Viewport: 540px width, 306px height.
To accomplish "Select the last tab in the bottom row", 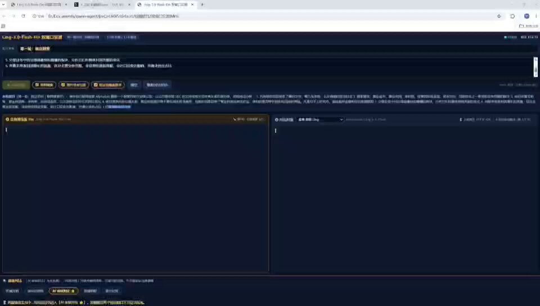I will tap(112, 291).
